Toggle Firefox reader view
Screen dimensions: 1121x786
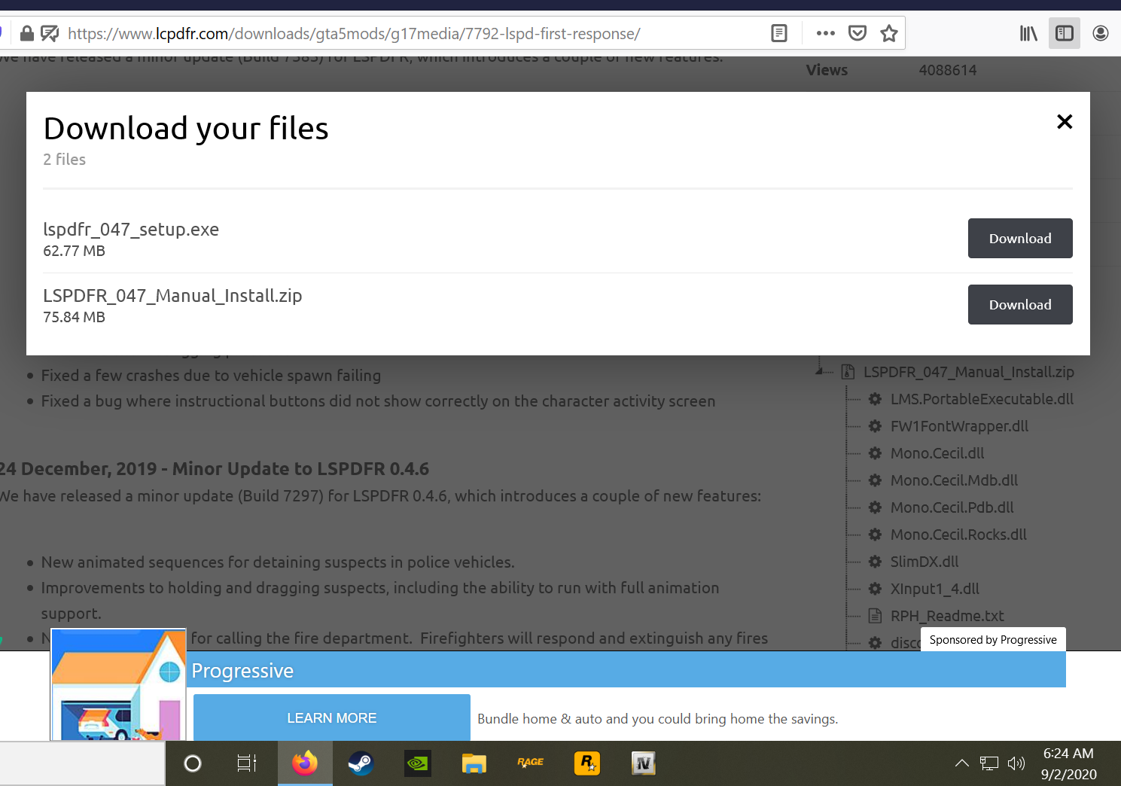779,33
